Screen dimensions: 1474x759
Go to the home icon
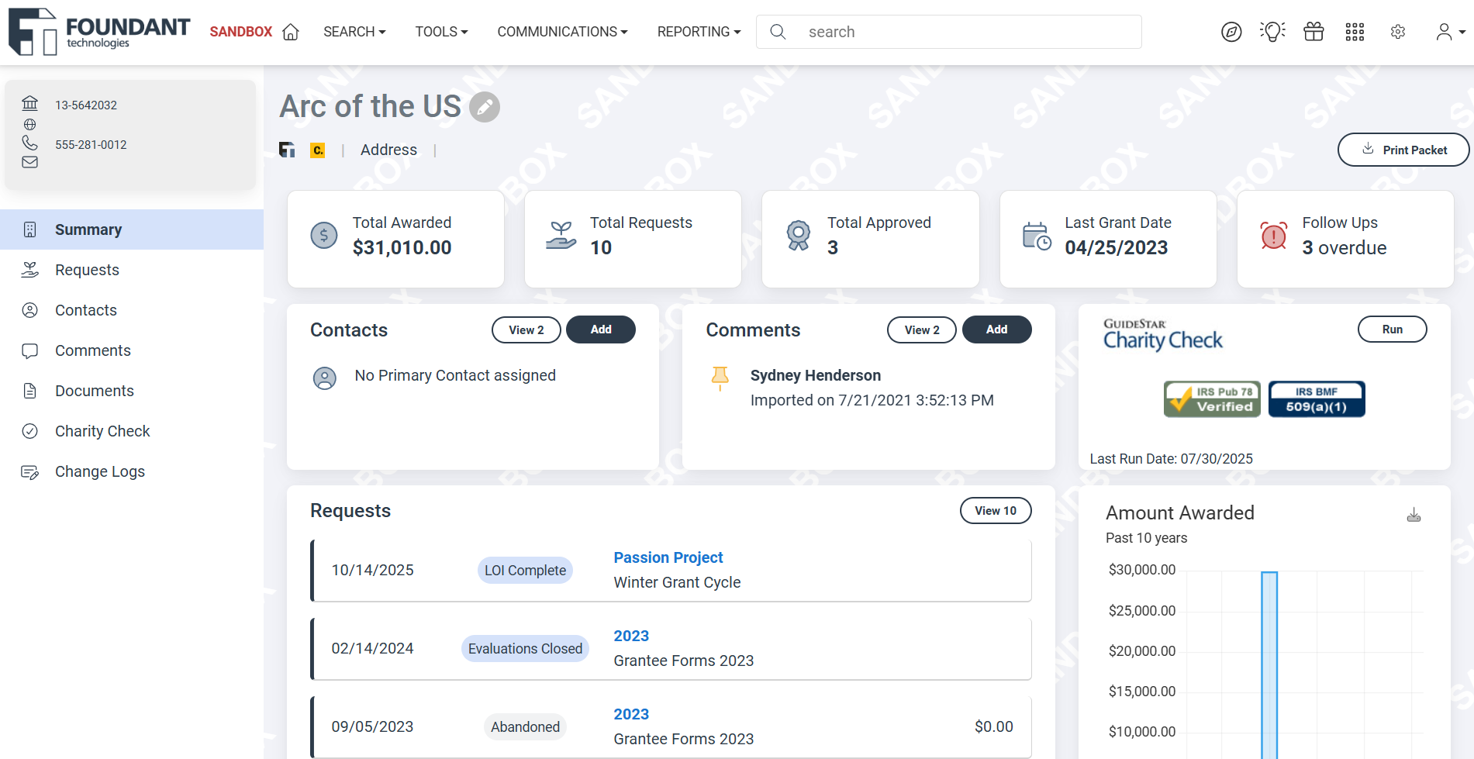tap(291, 32)
